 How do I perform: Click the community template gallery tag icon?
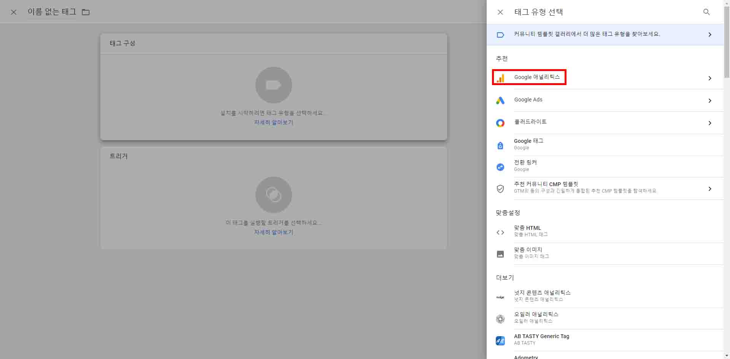click(x=500, y=35)
